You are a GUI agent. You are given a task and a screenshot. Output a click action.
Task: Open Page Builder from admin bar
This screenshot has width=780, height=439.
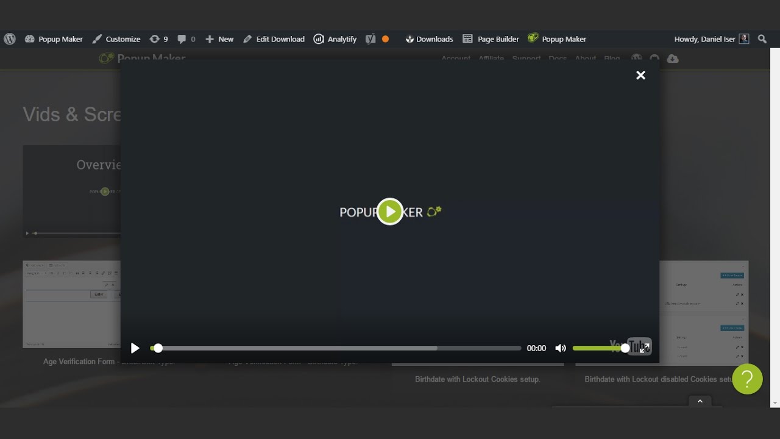491,39
